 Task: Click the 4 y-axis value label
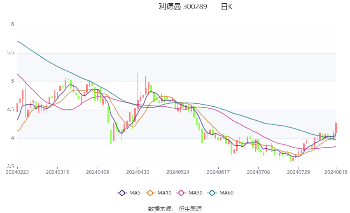point(12,138)
